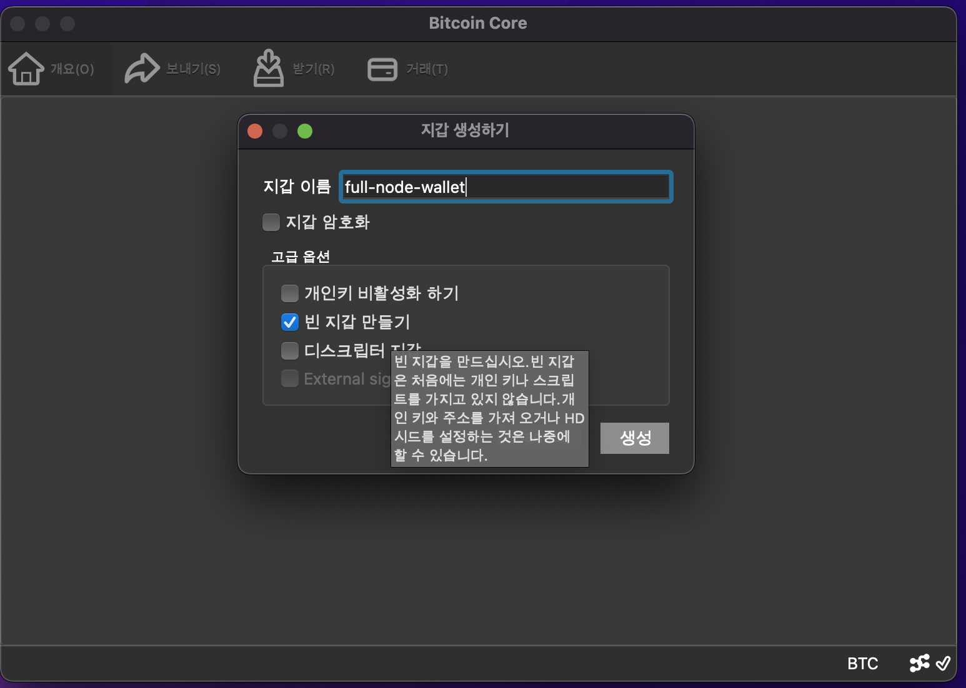Click the Send (보내기) arrow icon
Image resolution: width=966 pixels, height=688 pixels.
pos(142,69)
